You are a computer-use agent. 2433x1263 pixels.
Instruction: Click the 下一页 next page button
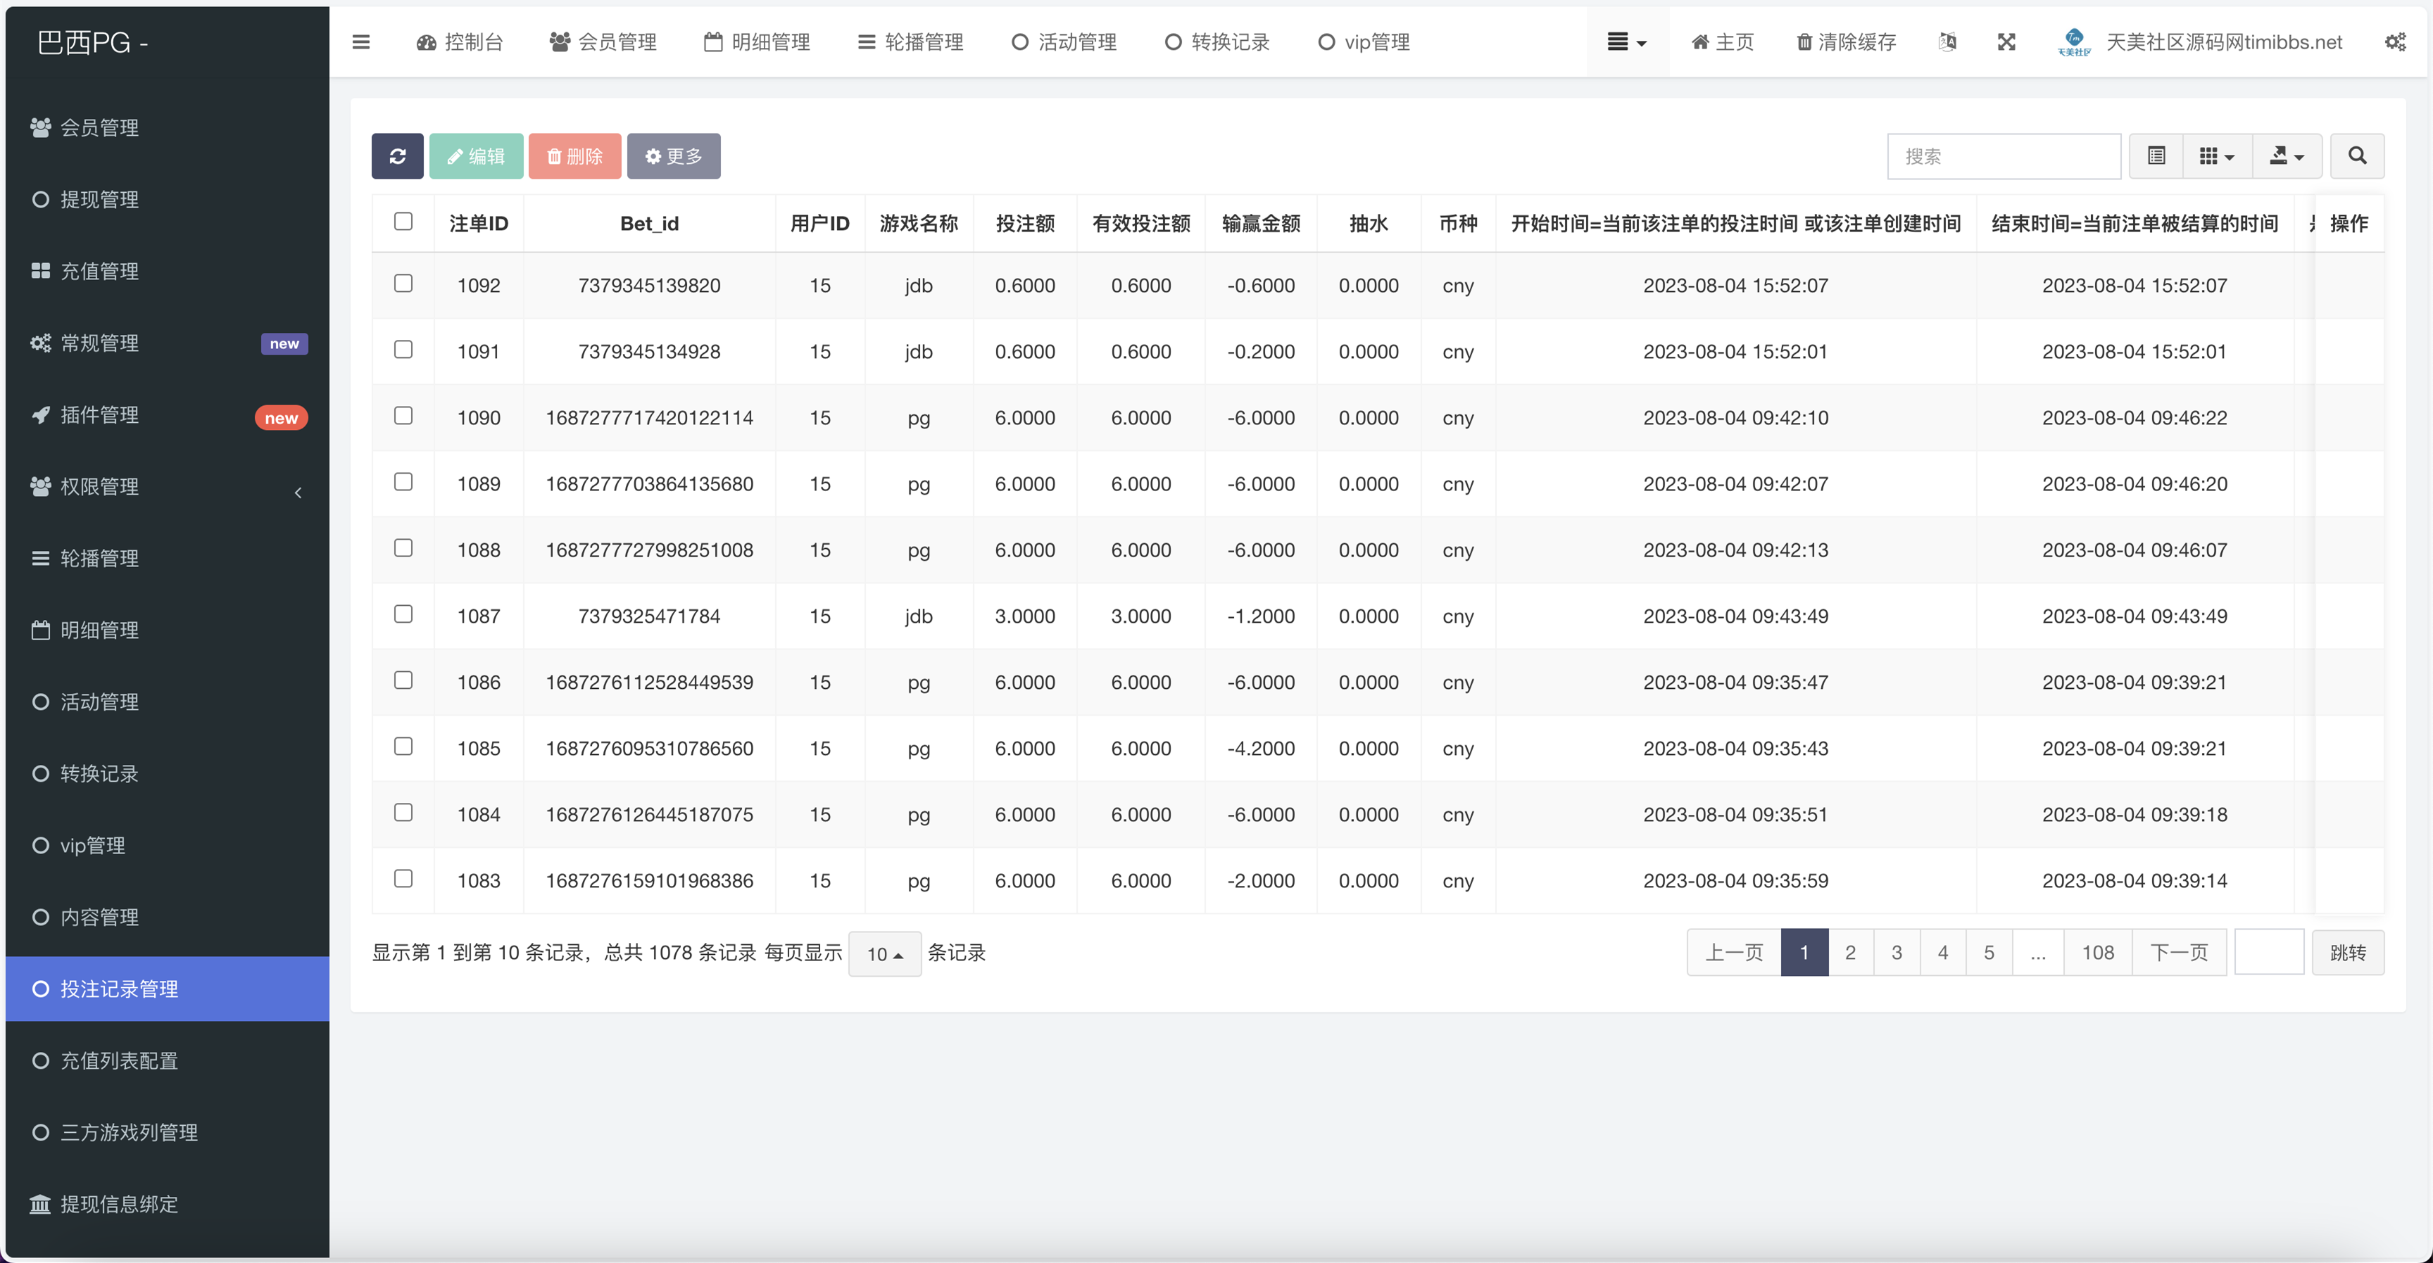click(x=2178, y=953)
